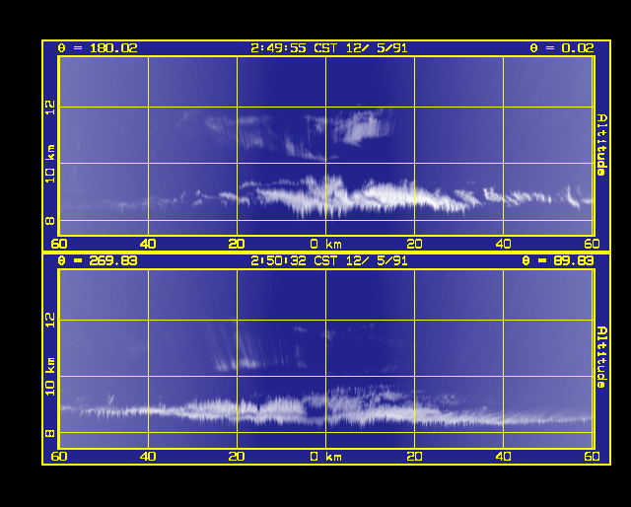This screenshot has width=631, height=507.
Task: Click the 12 altitude tick in the 2:50:32 panel
Action: tap(50, 321)
